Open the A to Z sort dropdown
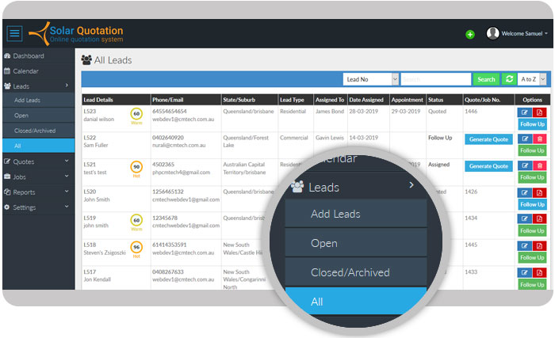Screen dimensions: 555x338 [x=532, y=79]
